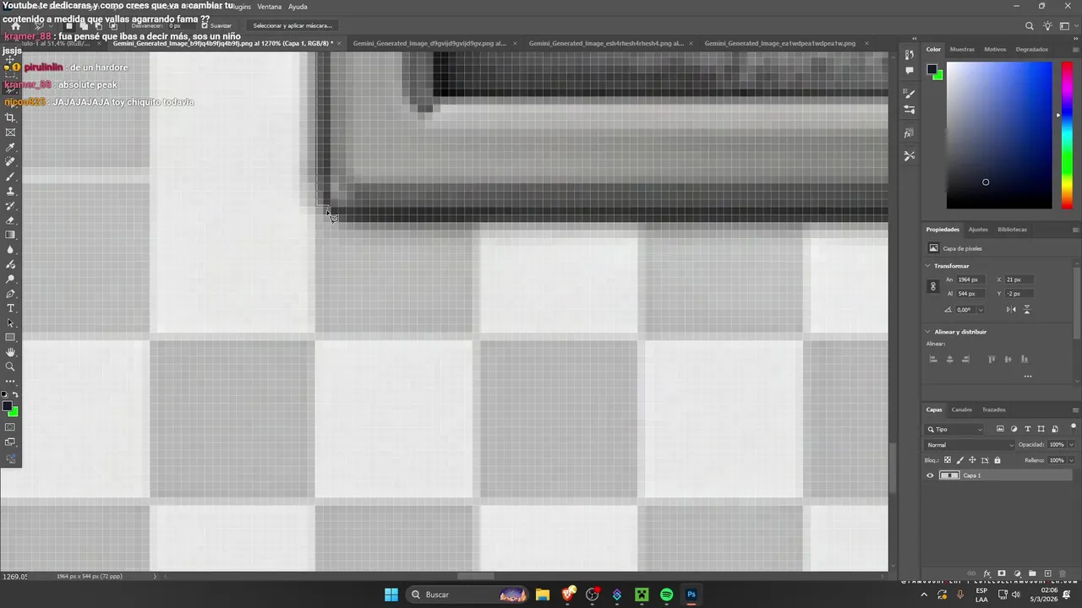Flip horizontally in Transform section
Image resolution: width=1082 pixels, height=608 pixels.
click(1013, 310)
